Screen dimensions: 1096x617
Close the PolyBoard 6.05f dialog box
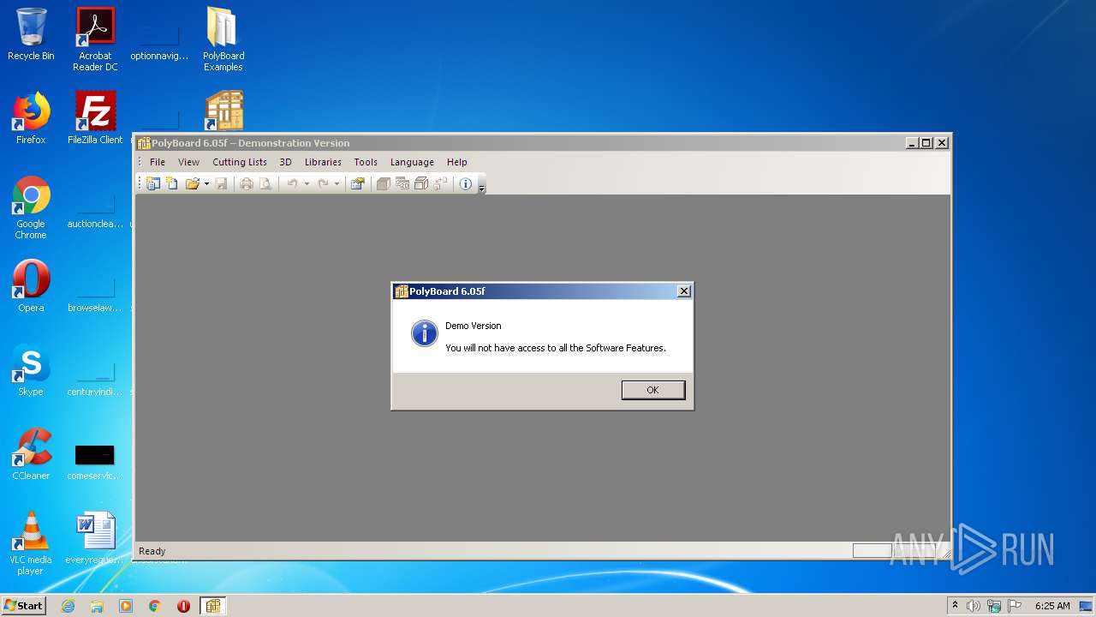(x=683, y=291)
